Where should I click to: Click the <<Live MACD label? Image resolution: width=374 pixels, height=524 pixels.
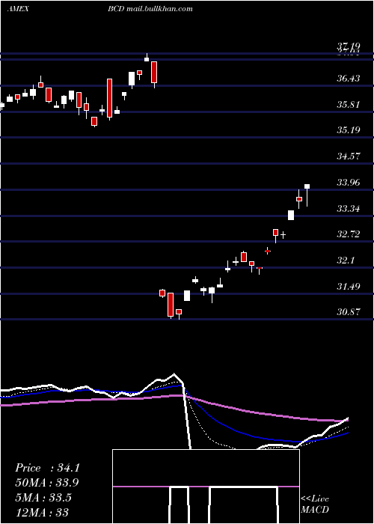click(x=315, y=504)
